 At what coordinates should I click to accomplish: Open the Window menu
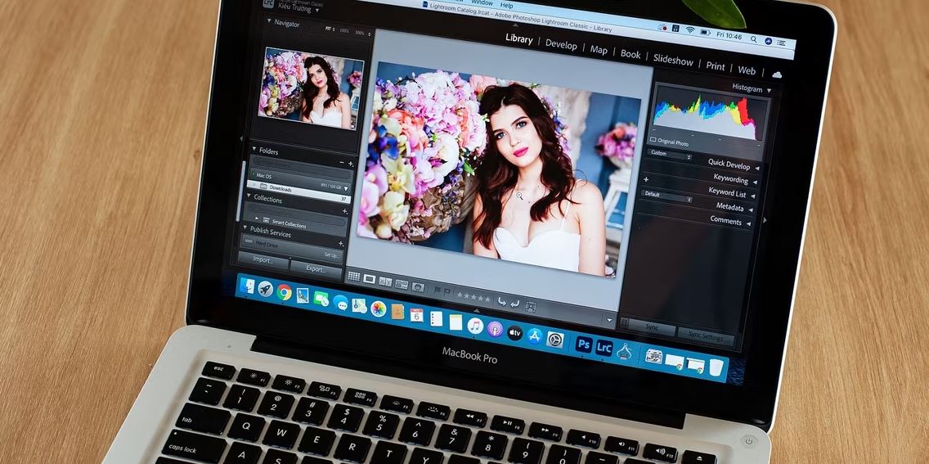[482, 2]
